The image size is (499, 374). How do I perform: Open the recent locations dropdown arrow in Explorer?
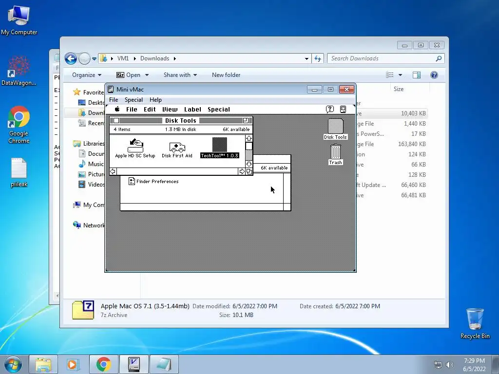coord(94,59)
